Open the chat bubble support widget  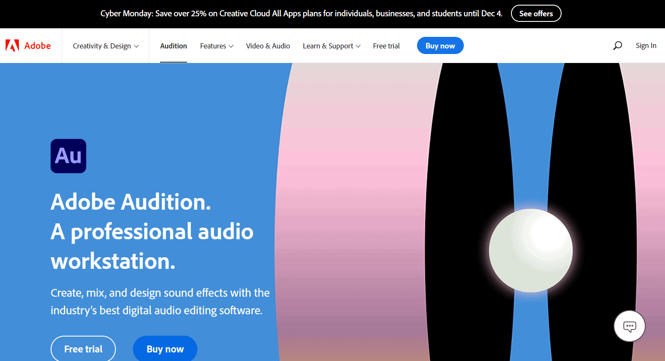[x=629, y=326]
